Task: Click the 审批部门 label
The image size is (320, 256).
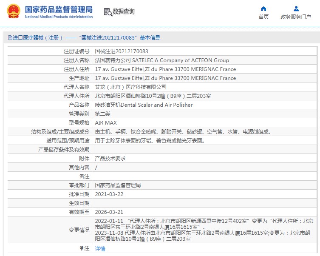Action: click(79, 185)
